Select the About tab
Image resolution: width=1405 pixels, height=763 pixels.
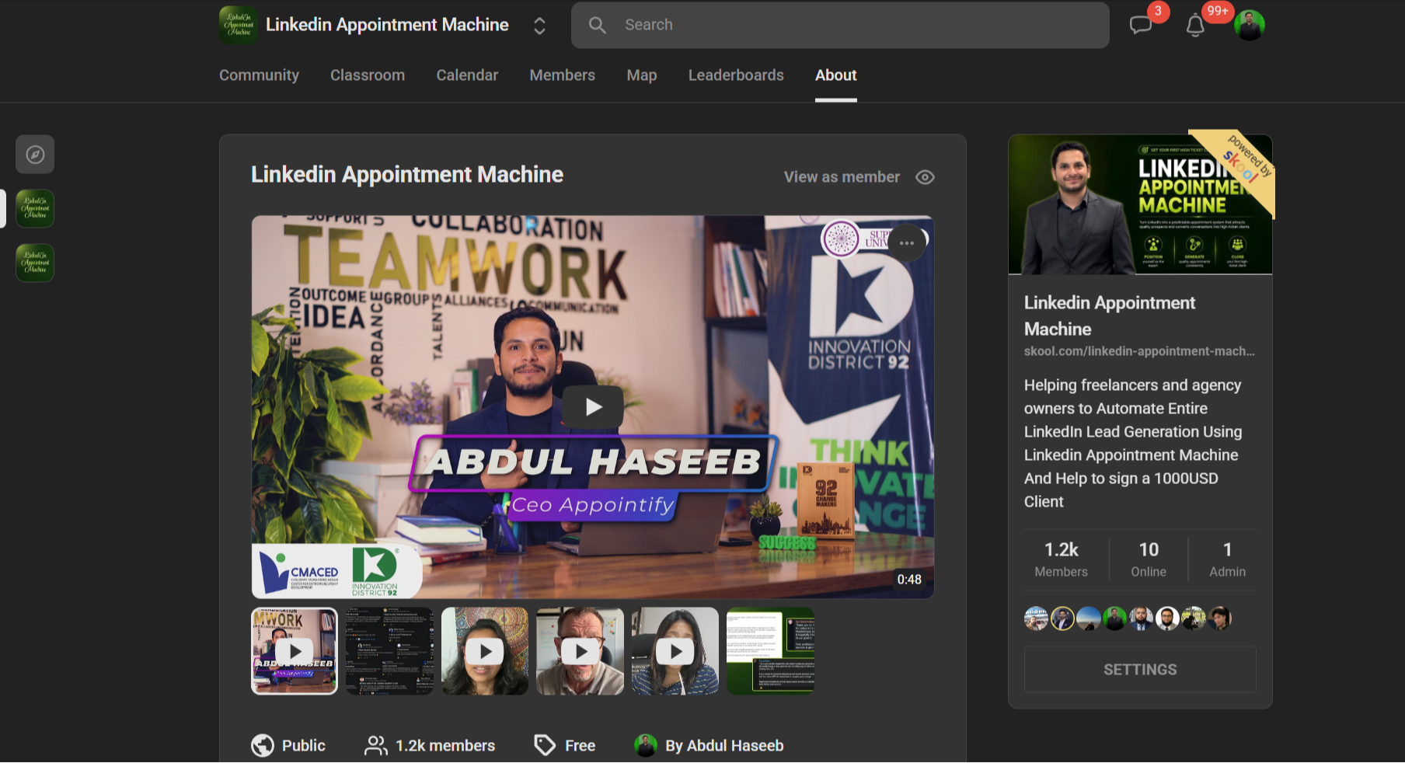pyautogui.click(x=836, y=75)
